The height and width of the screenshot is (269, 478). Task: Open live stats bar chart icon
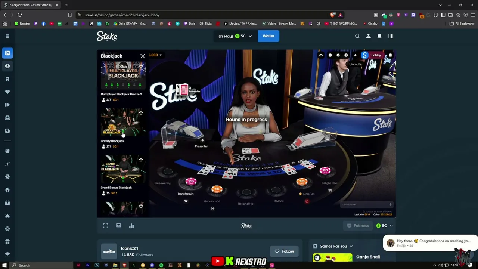[131, 226]
